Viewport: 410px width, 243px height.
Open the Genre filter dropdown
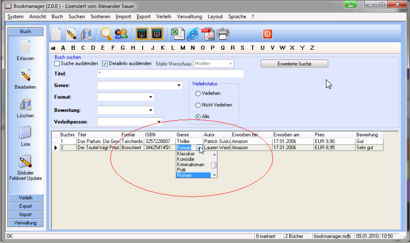click(179, 85)
